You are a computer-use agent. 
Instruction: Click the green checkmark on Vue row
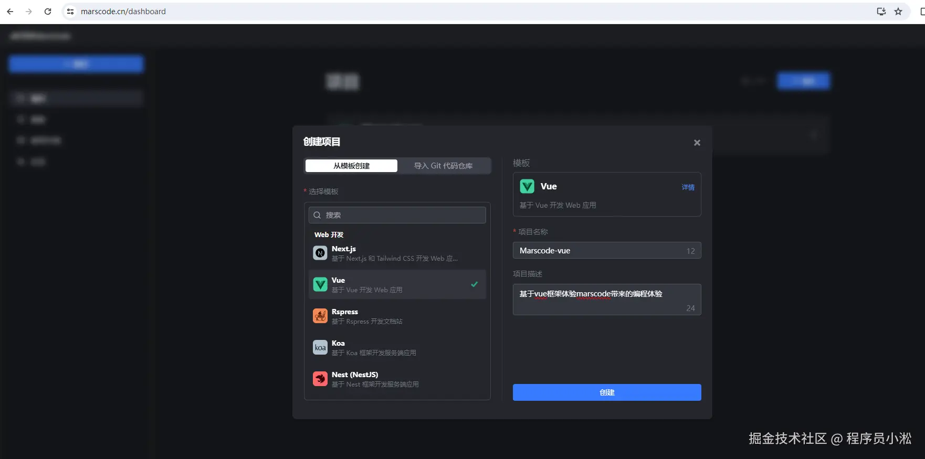(x=475, y=284)
